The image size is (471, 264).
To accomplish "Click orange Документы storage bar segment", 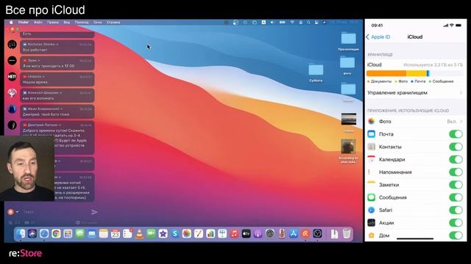I will pos(386,73).
